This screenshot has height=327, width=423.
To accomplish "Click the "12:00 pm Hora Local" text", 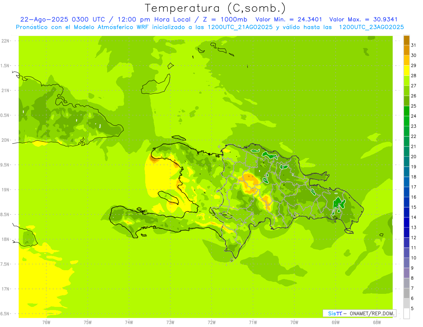I will tap(155, 20).
